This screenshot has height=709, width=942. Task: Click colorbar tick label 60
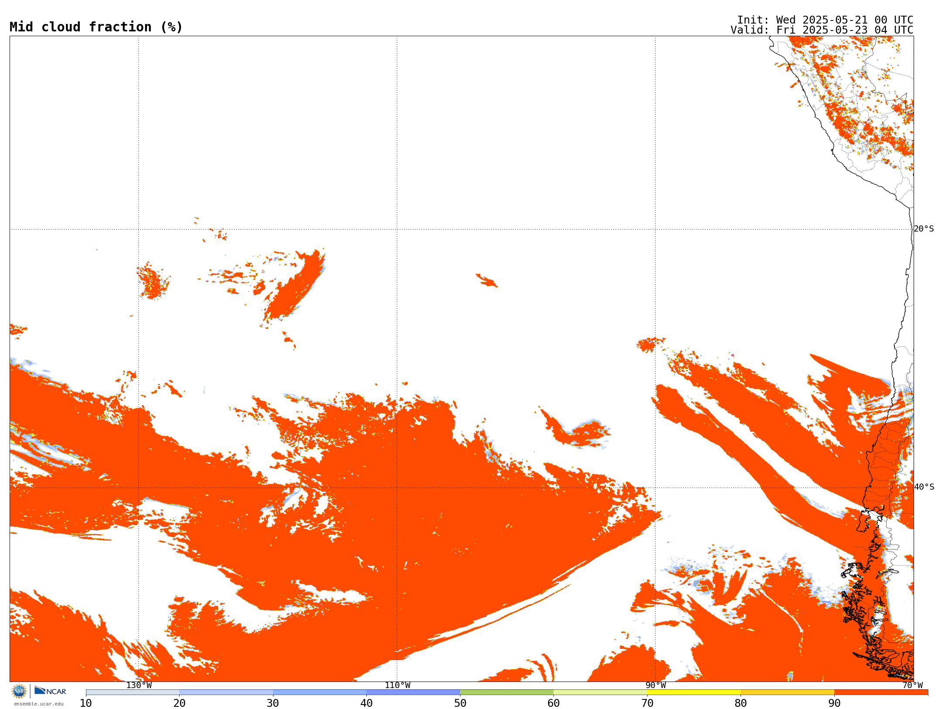(x=553, y=703)
